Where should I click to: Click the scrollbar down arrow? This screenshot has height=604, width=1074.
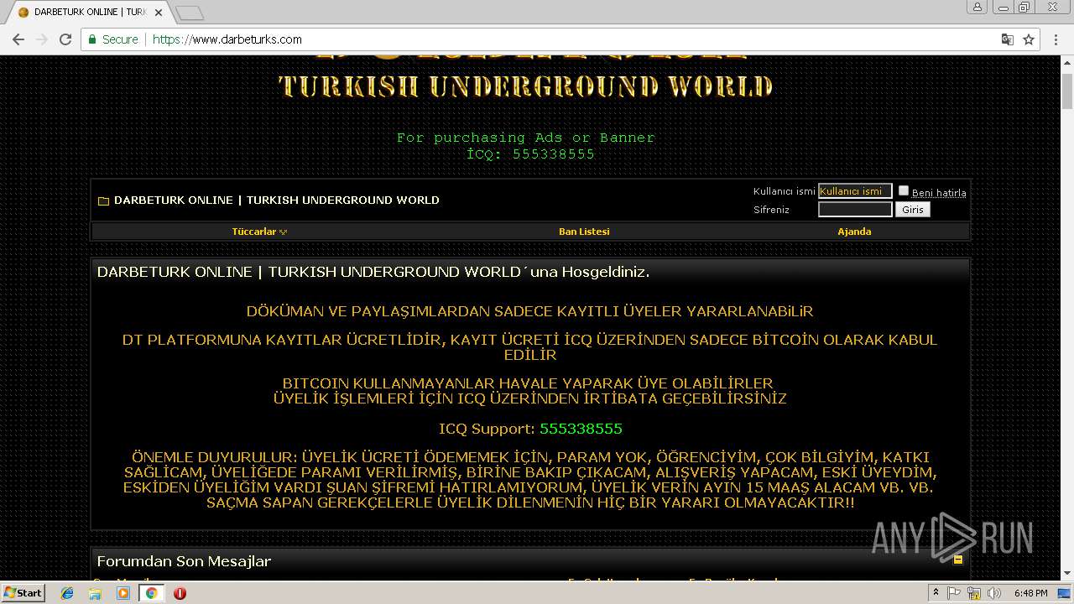[1067, 574]
